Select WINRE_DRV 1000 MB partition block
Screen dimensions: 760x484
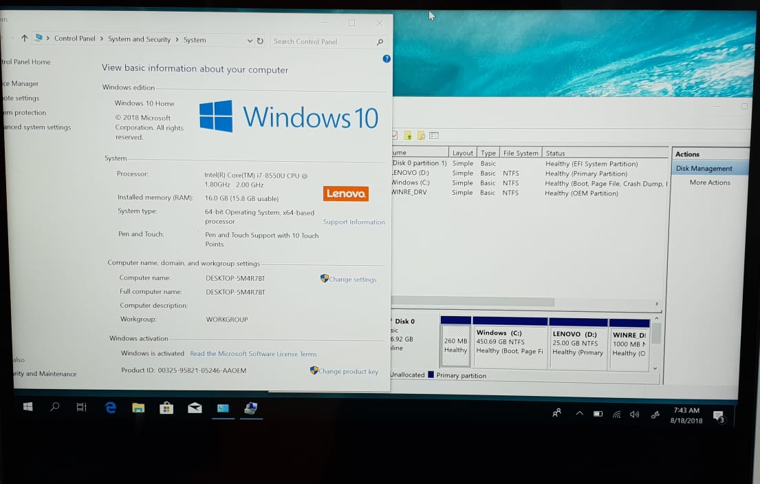(x=629, y=346)
